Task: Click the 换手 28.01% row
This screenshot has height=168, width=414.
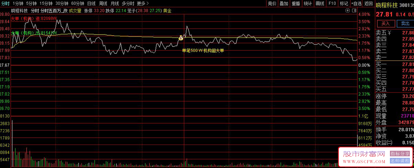Action: tap(395, 130)
